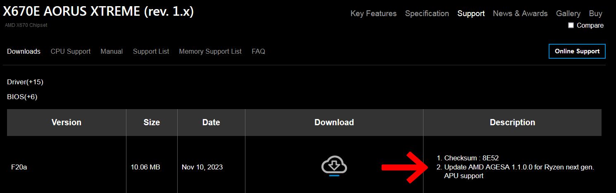Click the Date column header
Viewport: 616px width, 193px height.
(x=211, y=122)
